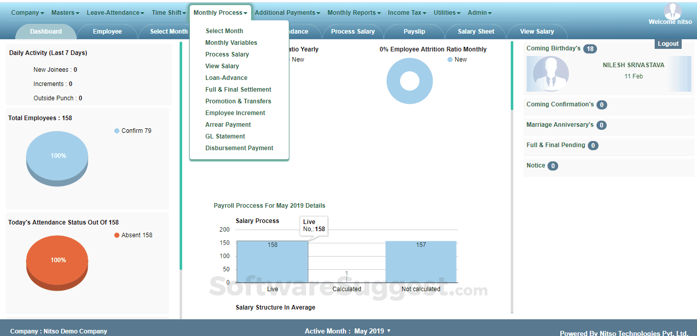Click the Logout button
The width and height of the screenshot is (697, 336).
coord(668,44)
